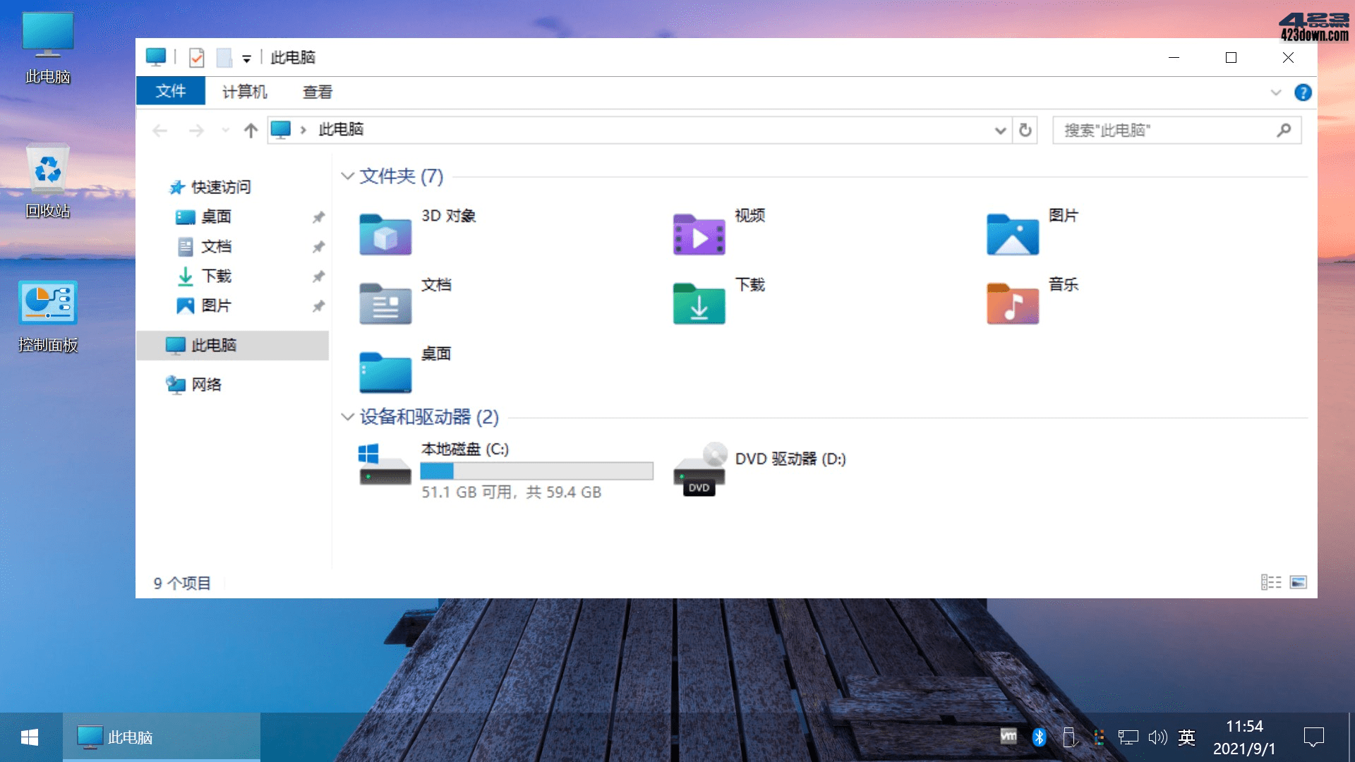Open 回收站 from the desktop

click(x=48, y=169)
